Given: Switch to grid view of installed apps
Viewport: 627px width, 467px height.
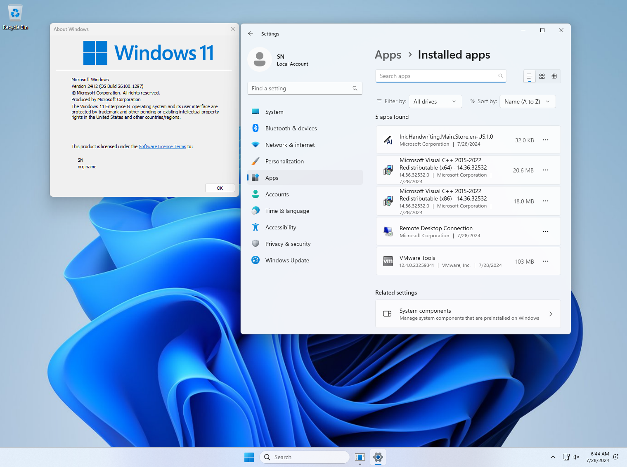Looking at the screenshot, I should coord(542,76).
